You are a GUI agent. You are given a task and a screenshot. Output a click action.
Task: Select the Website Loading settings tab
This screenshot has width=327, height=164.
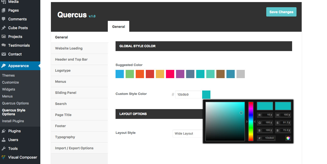click(69, 48)
